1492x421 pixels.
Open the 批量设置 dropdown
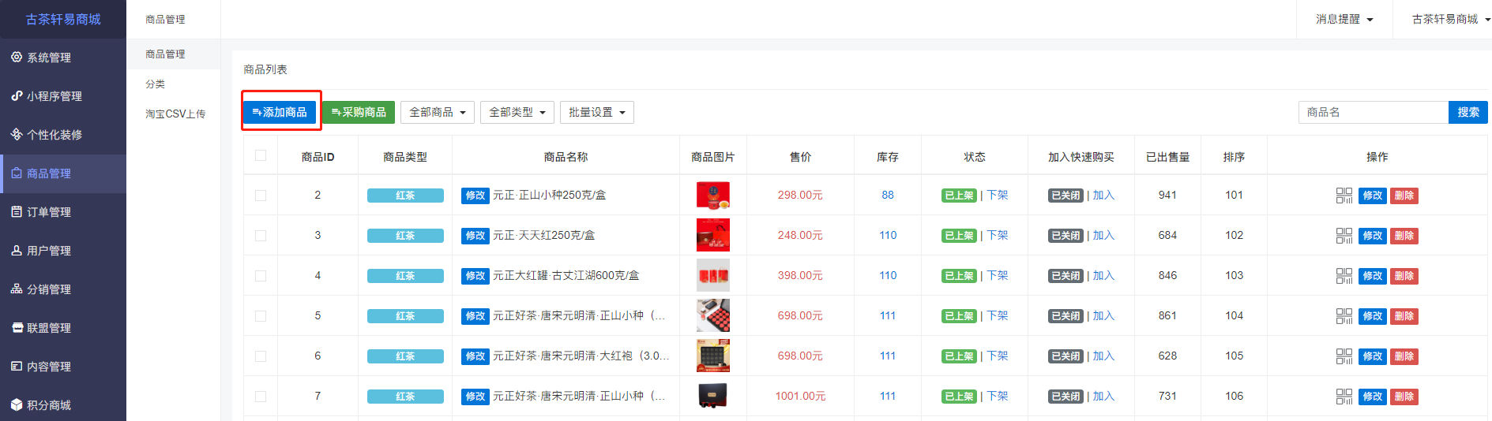(x=597, y=112)
